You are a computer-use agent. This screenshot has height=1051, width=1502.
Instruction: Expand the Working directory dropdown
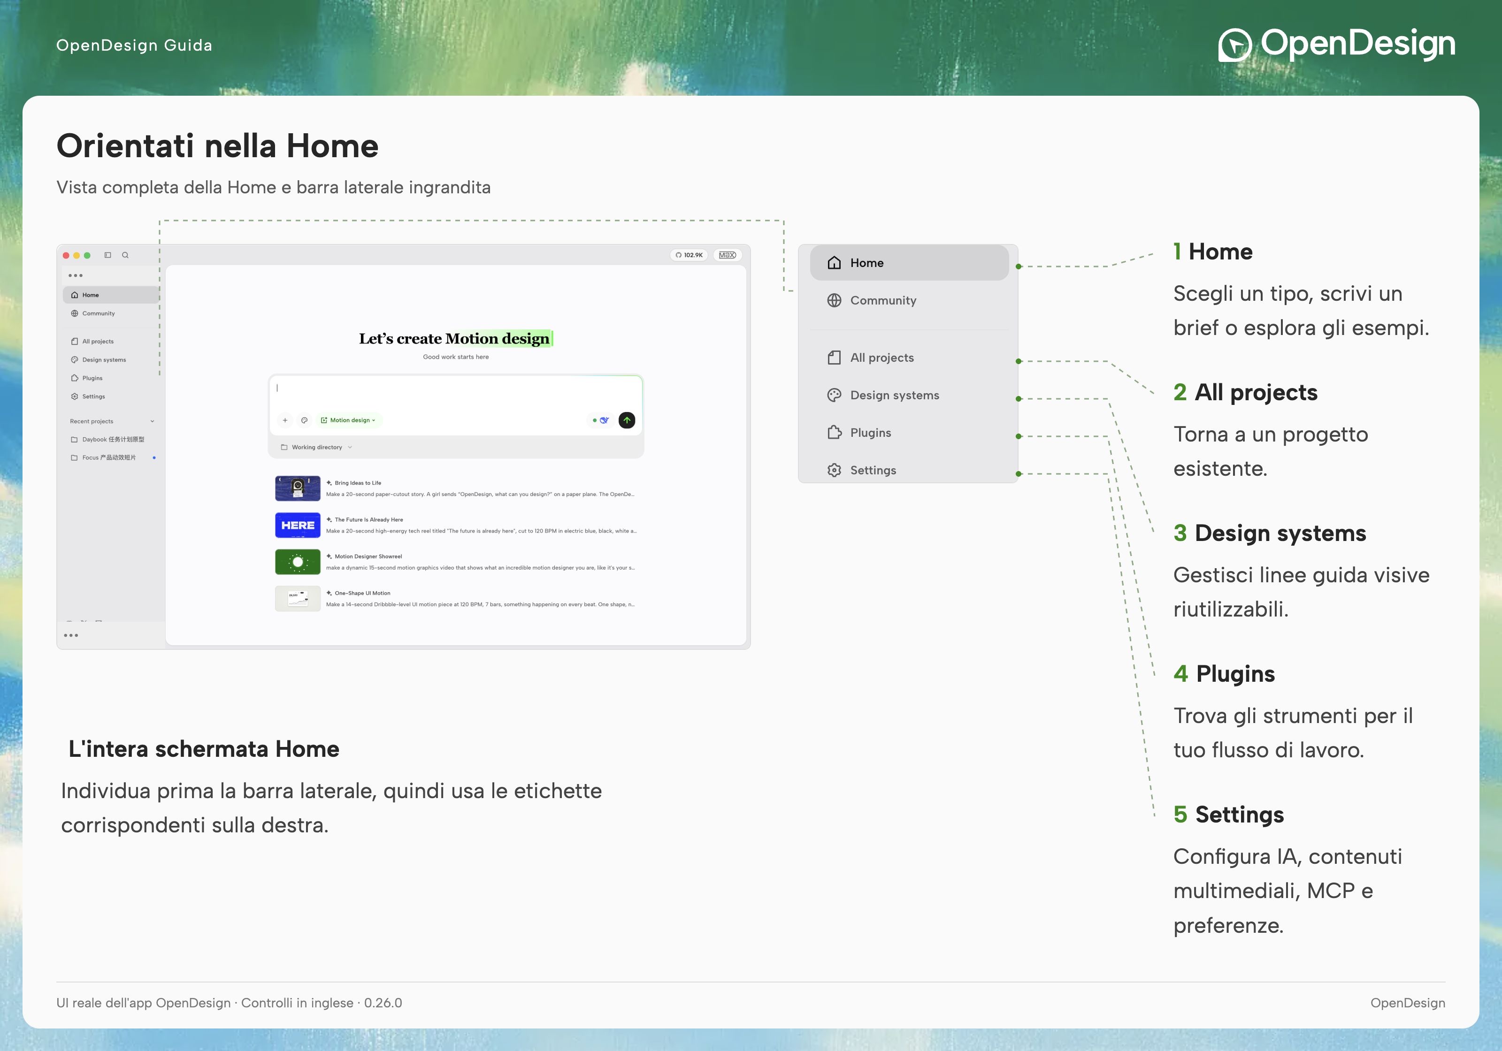[x=317, y=447]
